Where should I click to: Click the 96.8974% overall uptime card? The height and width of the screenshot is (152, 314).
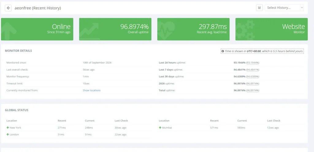tap(115, 29)
